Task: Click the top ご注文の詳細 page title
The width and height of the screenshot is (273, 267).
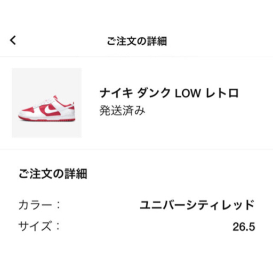Action: coord(136,41)
